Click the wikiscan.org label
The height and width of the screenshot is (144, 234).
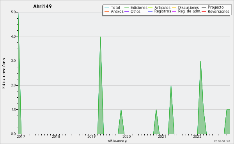117,140
